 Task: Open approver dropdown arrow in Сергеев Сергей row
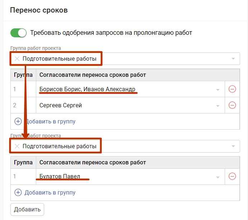(217, 106)
